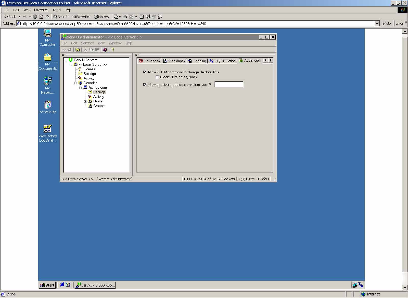Select Groups in the domain tree
Screen dimensions: 408x298
click(99, 106)
